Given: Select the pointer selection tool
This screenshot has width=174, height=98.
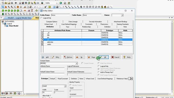Looking at the screenshot, I should [3, 7].
